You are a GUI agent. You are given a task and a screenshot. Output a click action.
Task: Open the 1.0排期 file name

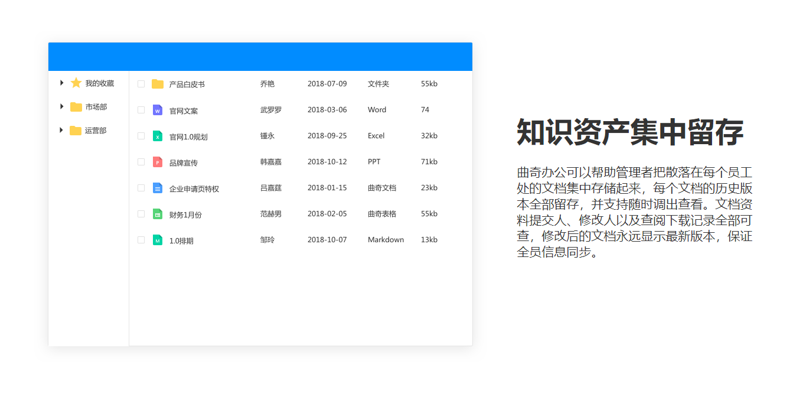(181, 240)
